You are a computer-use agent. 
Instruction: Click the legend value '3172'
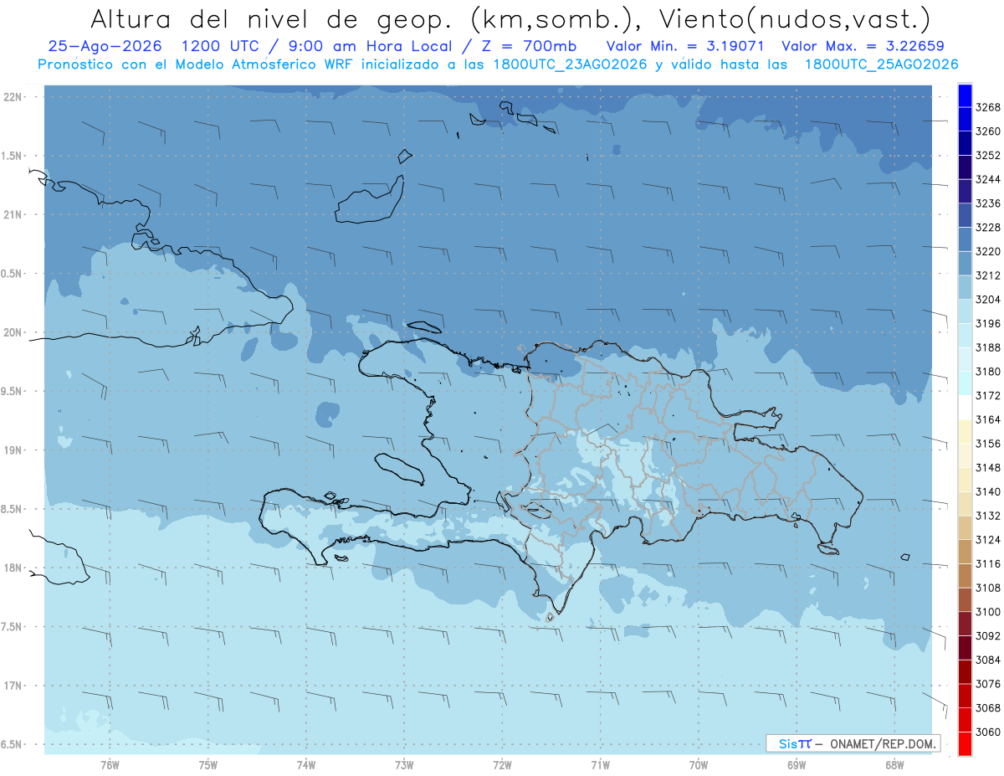pos(988,396)
